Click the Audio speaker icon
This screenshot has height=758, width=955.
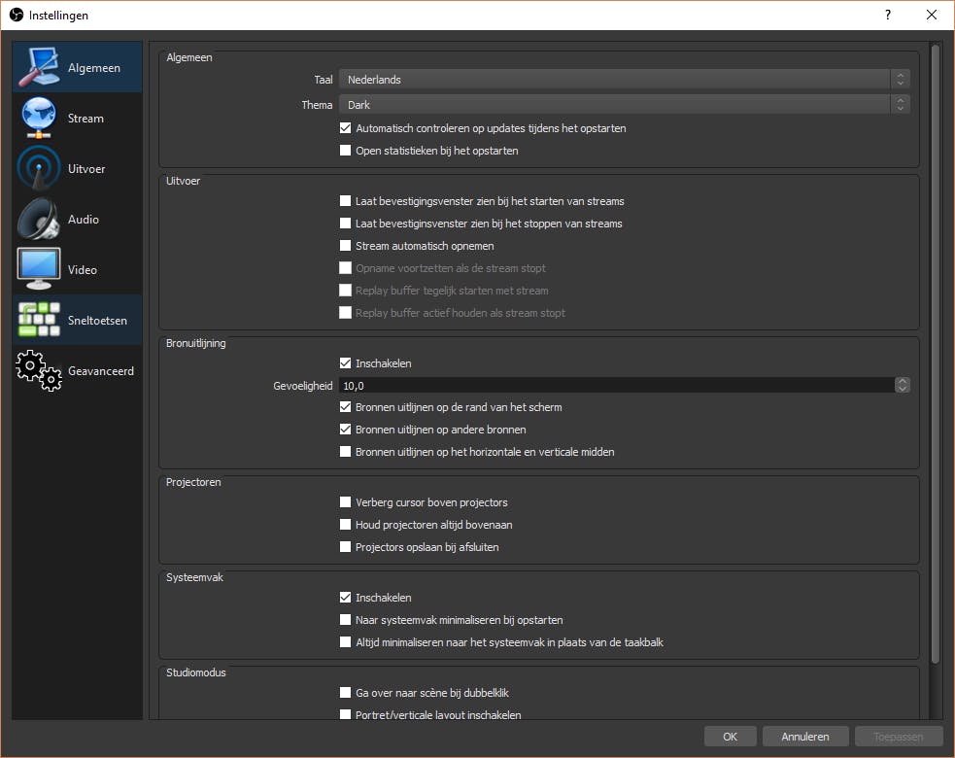tap(39, 220)
